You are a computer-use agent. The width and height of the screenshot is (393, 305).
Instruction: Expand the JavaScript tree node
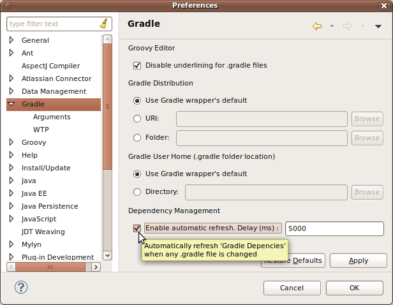pyautogui.click(x=11, y=219)
